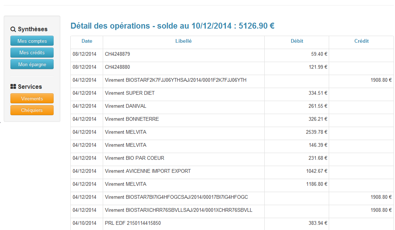Click Virement SUPER DIET label
The width and height of the screenshot is (395, 230).
point(130,93)
